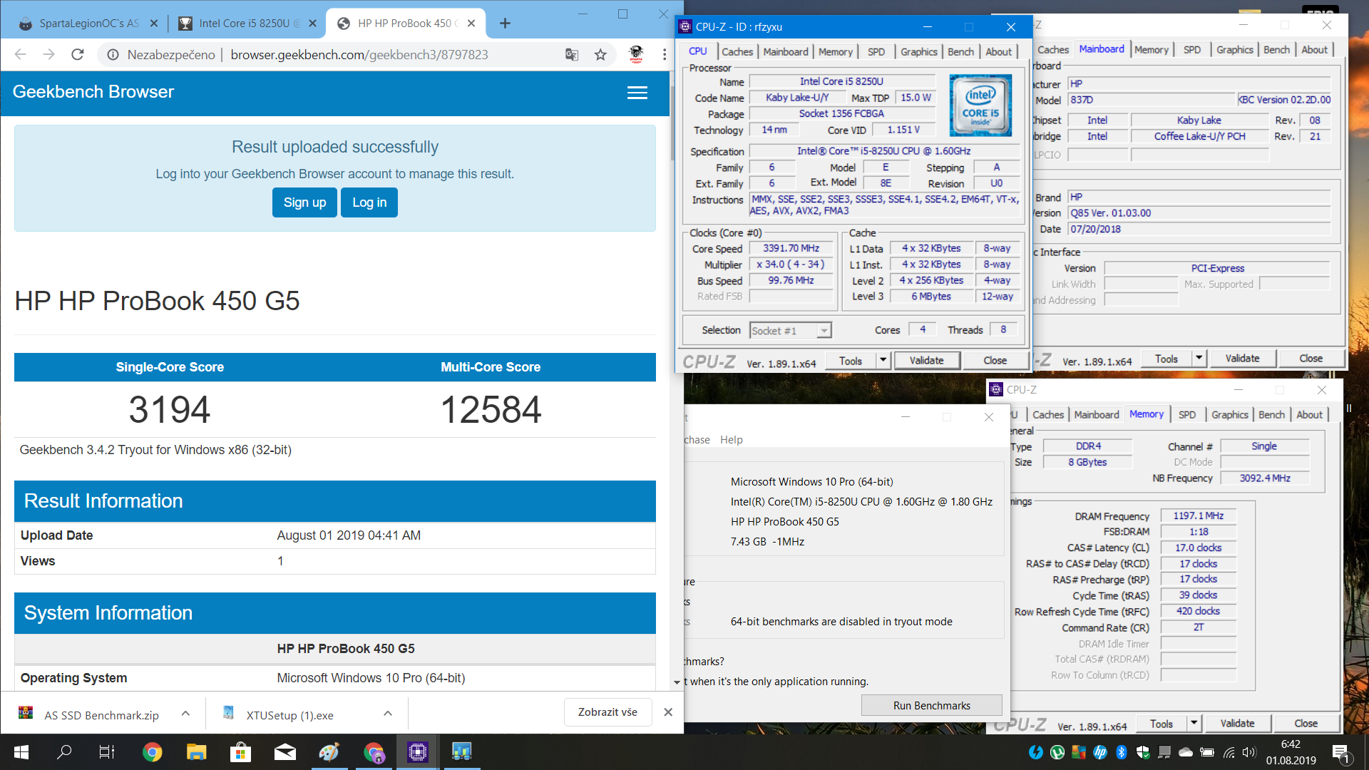Open the AS SSD Benchmark.zip download
The width and height of the screenshot is (1369, 770).
tap(101, 714)
